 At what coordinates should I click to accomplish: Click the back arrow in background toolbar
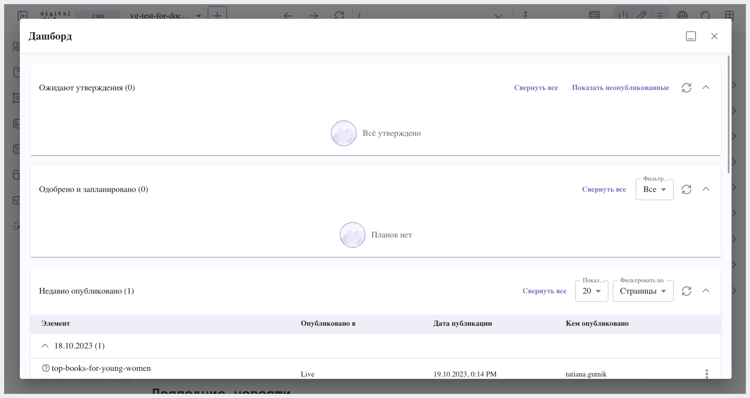pyautogui.click(x=288, y=15)
